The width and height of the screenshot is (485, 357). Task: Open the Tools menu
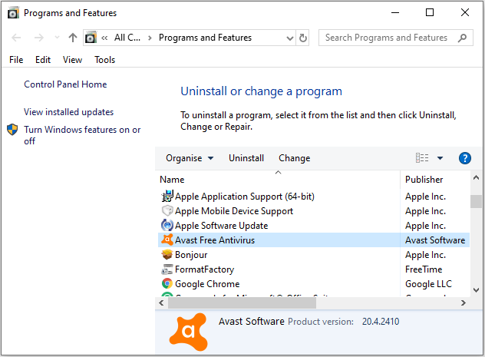(x=105, y=60)
